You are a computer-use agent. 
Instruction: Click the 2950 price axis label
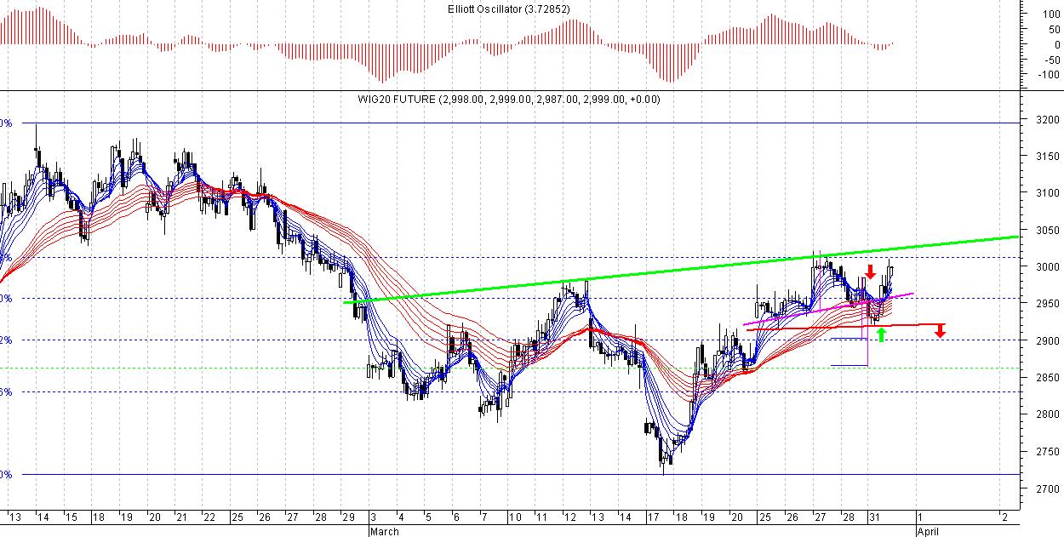(1048, 304)
